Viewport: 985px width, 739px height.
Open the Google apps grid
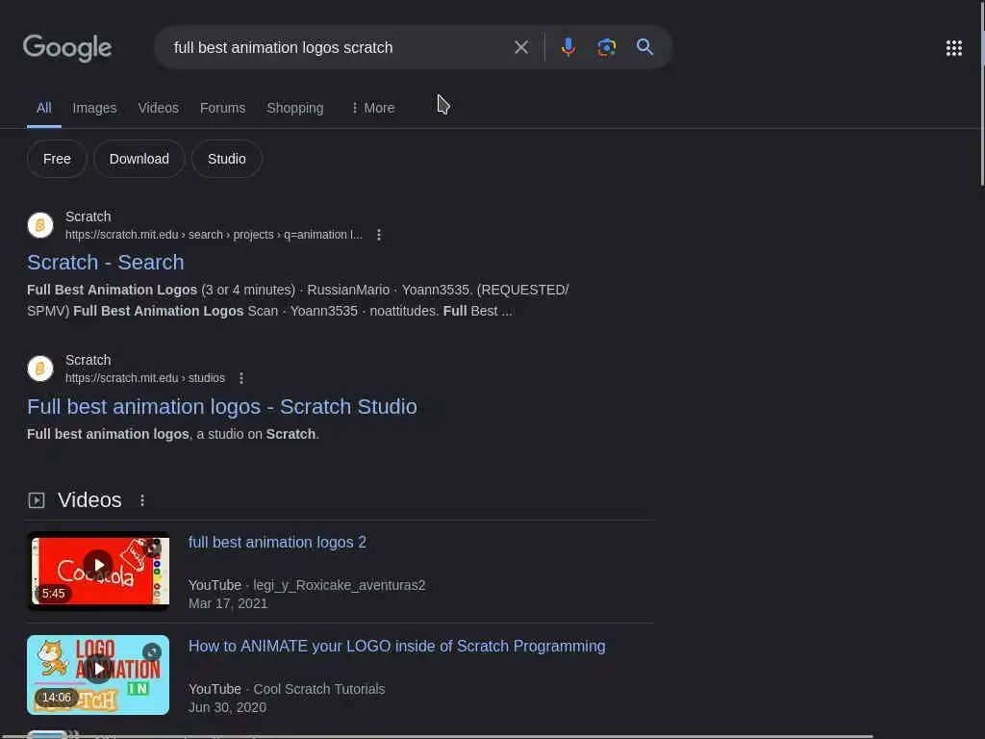[x=953, y=48]
